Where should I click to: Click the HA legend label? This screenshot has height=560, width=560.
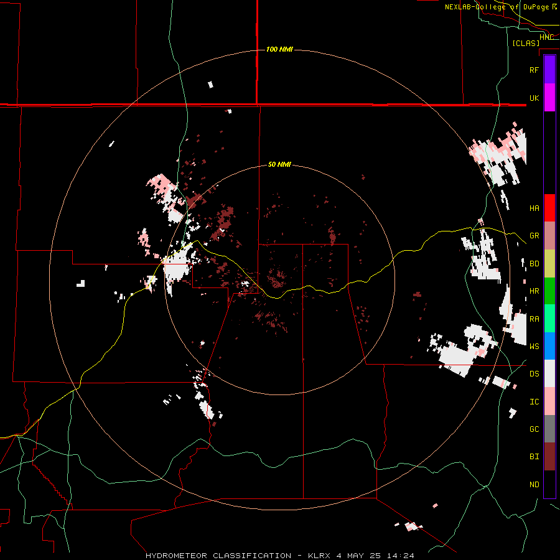pos(534,208)
